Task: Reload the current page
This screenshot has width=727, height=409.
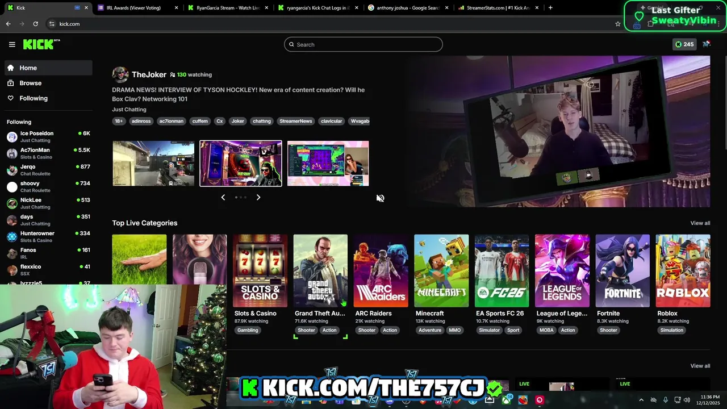Action: click(35, 24)
